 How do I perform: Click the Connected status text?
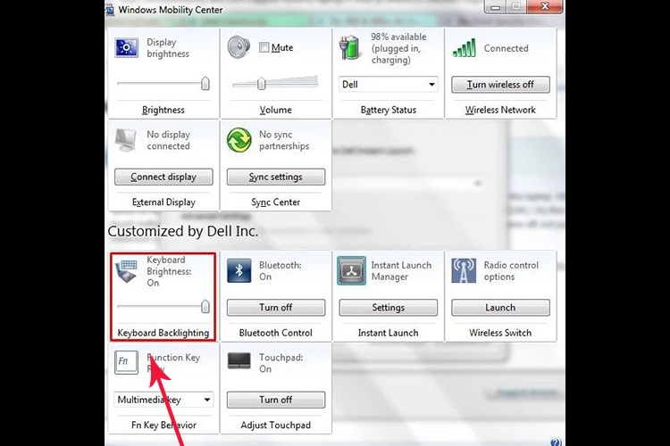click(506, 48)
